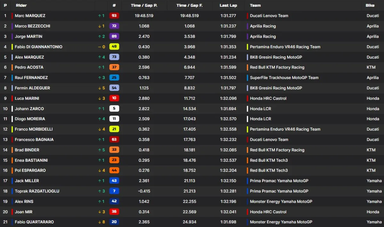This screenshot has width=384, height=227.
Task: Click last lap time 1:31.234
Action: click(228, 57)
